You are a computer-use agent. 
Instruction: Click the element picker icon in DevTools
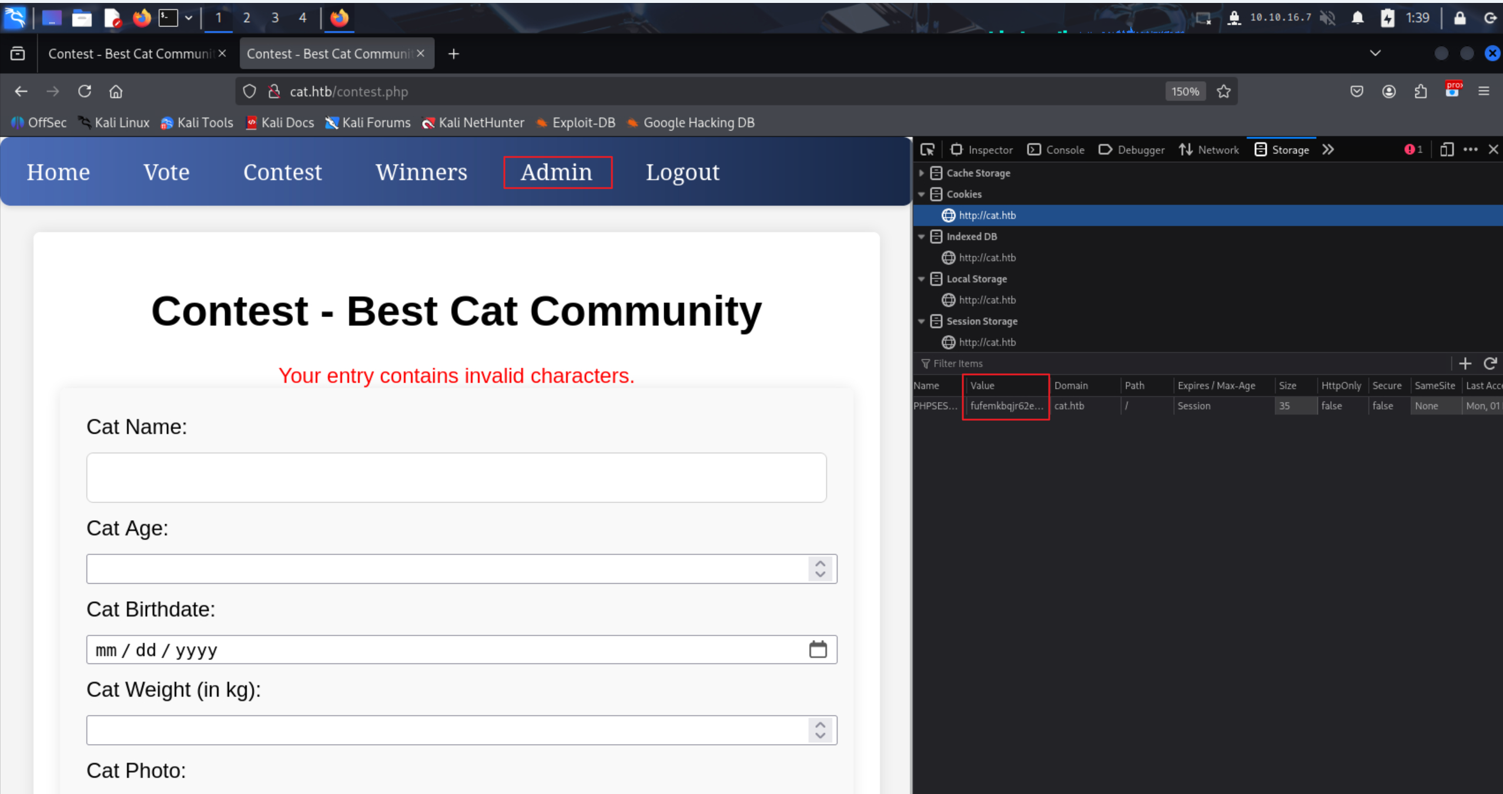point(927,150)
